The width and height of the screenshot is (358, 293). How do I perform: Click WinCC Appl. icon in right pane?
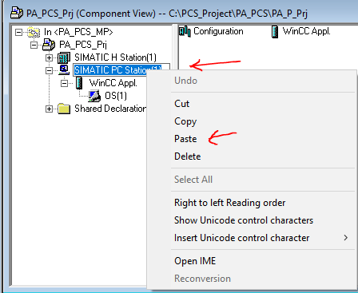[275, 32]
